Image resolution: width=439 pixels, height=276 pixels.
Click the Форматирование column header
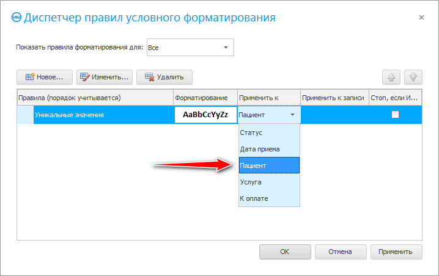point(205,98)
